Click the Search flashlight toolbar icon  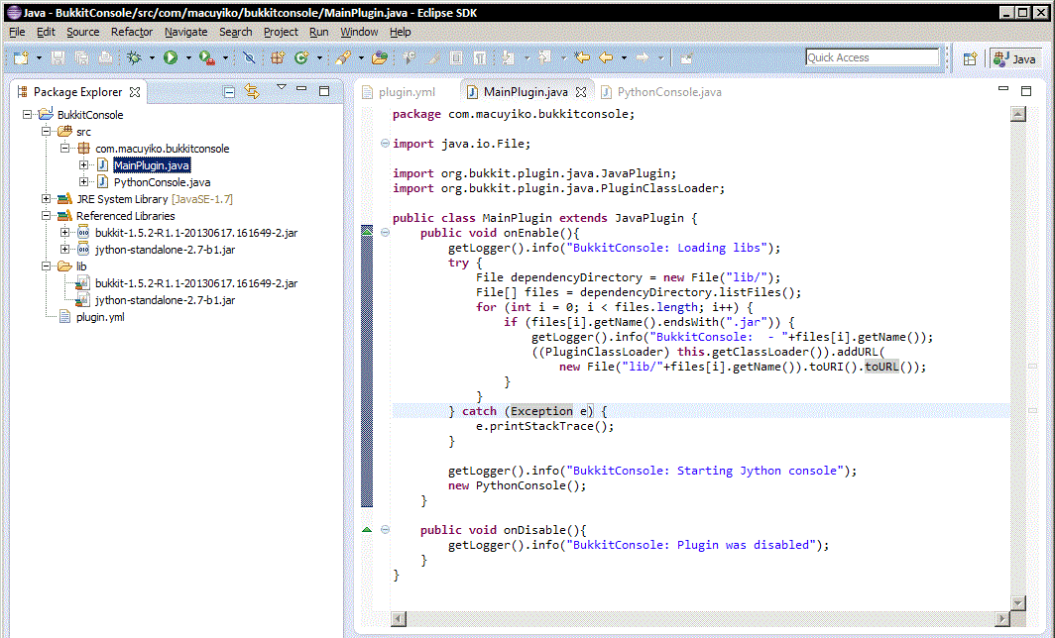click(342, 57)
